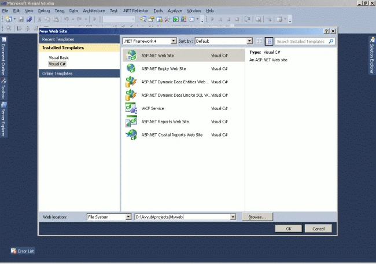Click the New Project toolbar icon
Screen dimensions: 376x264
tap(9, 19)
